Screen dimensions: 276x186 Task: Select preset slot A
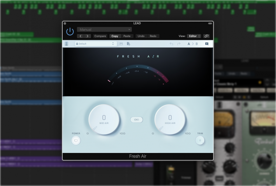[189, 44]
